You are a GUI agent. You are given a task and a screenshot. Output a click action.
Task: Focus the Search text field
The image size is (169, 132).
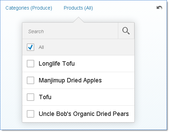click(70, 31)
